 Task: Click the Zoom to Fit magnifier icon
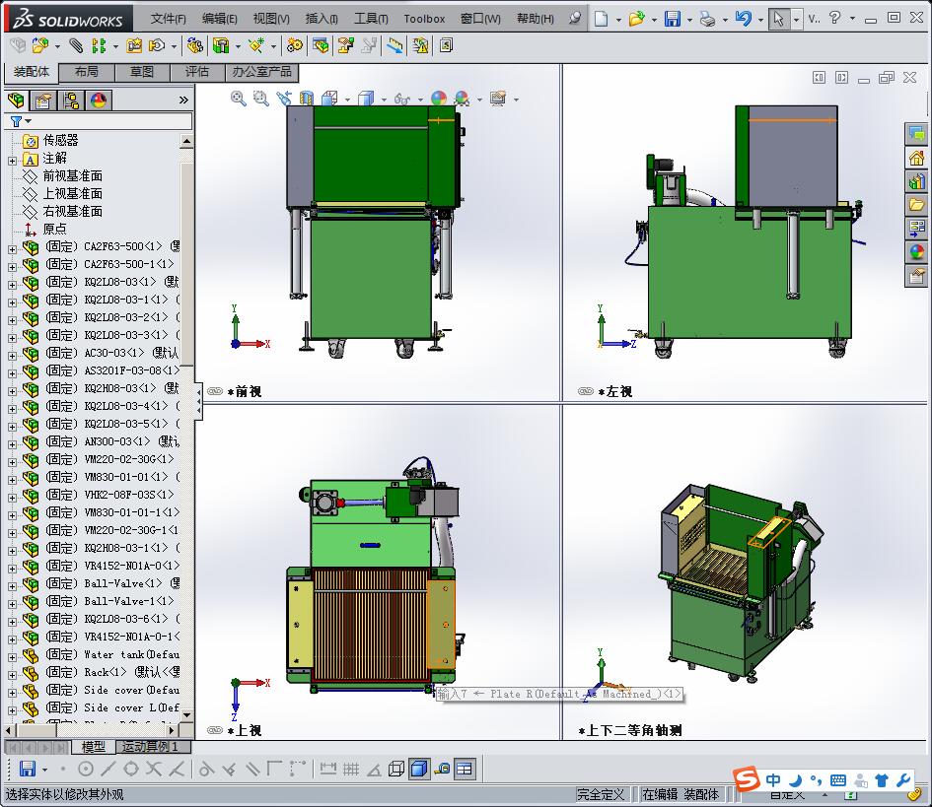(238, 98)
